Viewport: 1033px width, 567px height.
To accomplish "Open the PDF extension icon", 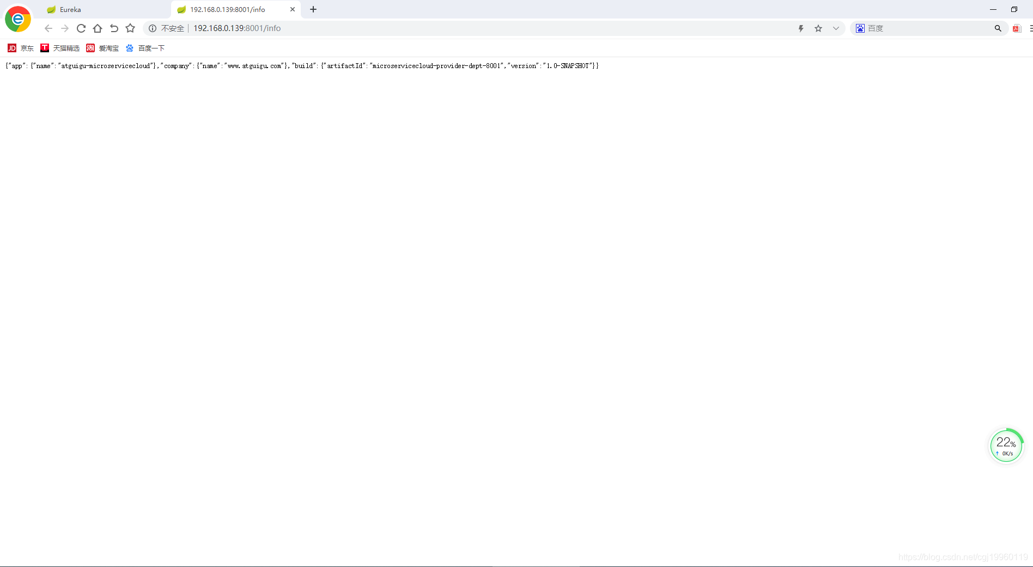I will pos(1017,28).
